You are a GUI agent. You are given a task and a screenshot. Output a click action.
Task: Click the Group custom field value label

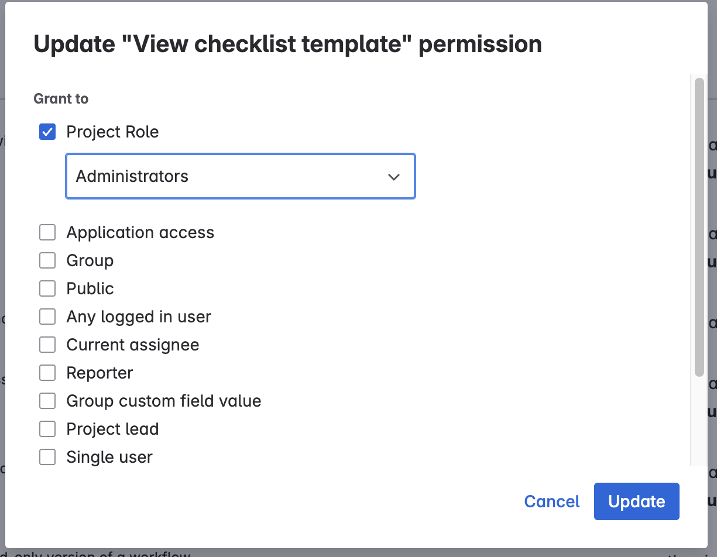pyautogui.click(x=164, y=401)
